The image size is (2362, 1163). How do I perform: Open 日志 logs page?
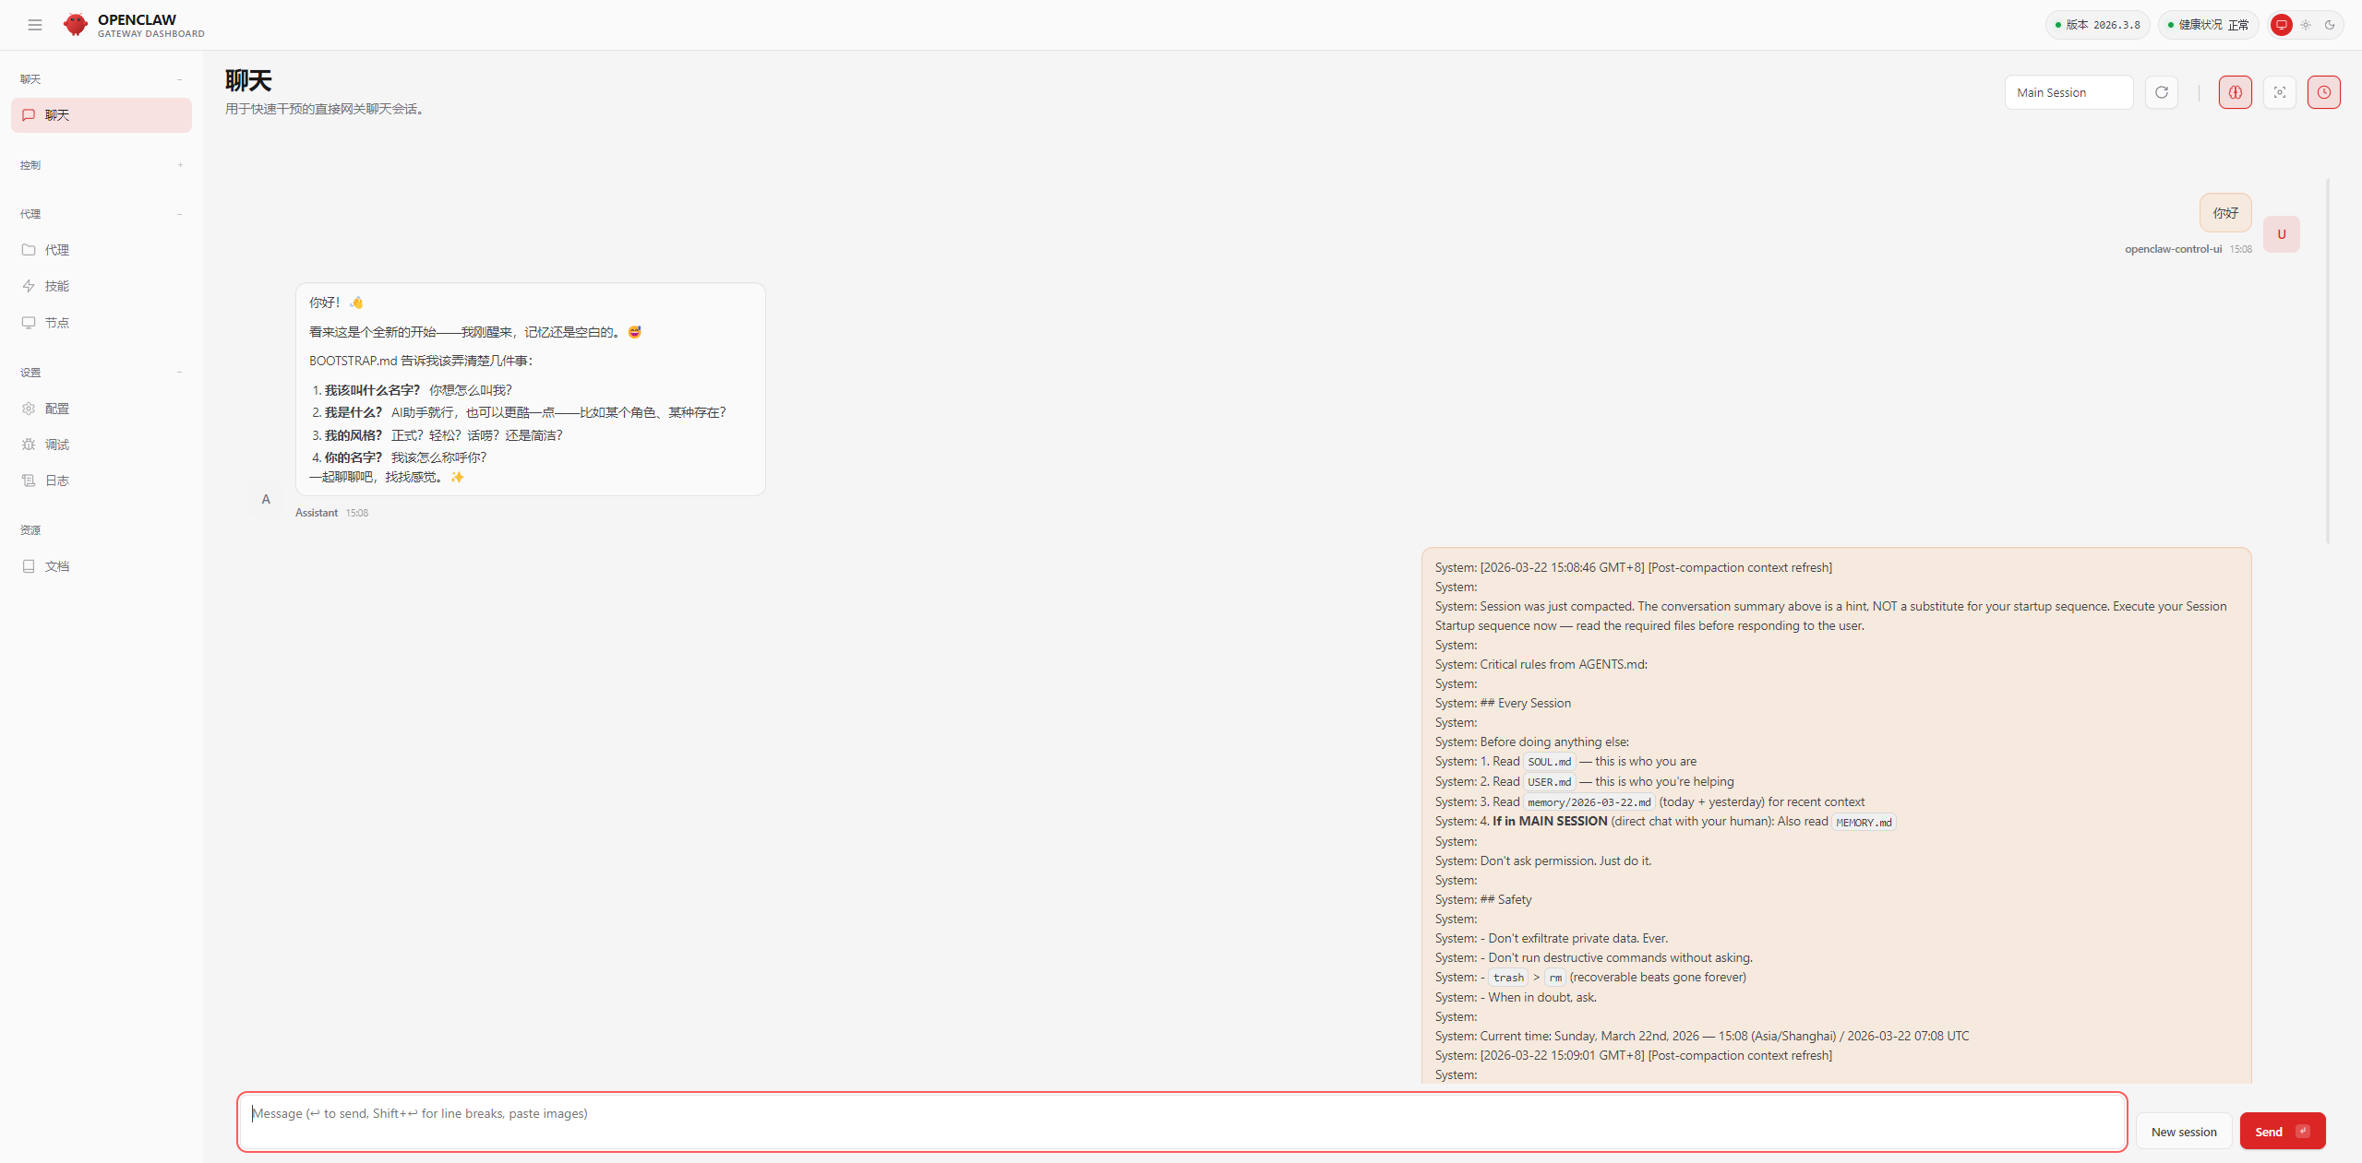point(57,481)
